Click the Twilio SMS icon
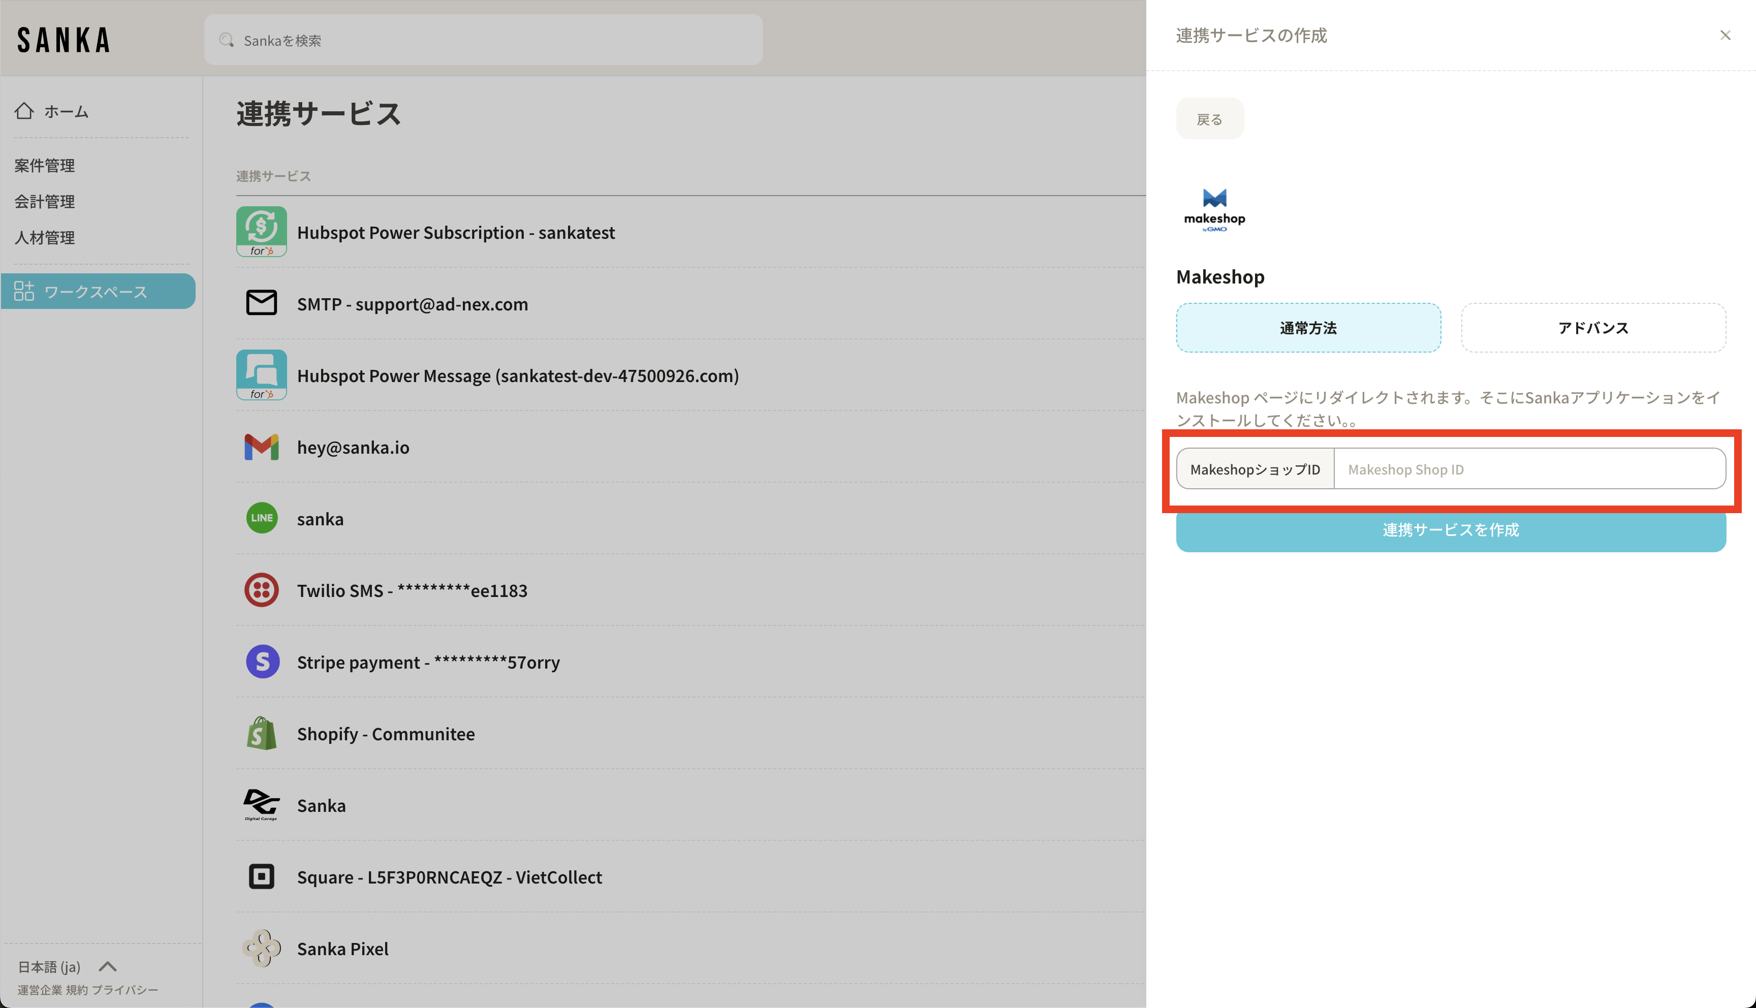Screen dimensions: 1756x1008 click(x=261, y=590)
